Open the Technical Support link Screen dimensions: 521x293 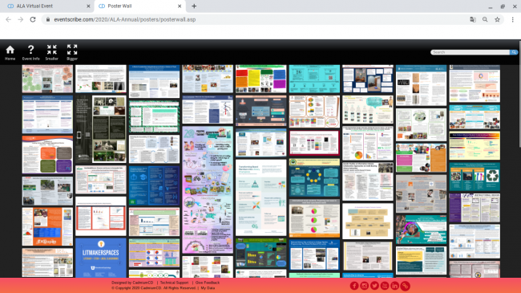pos(174,283)
